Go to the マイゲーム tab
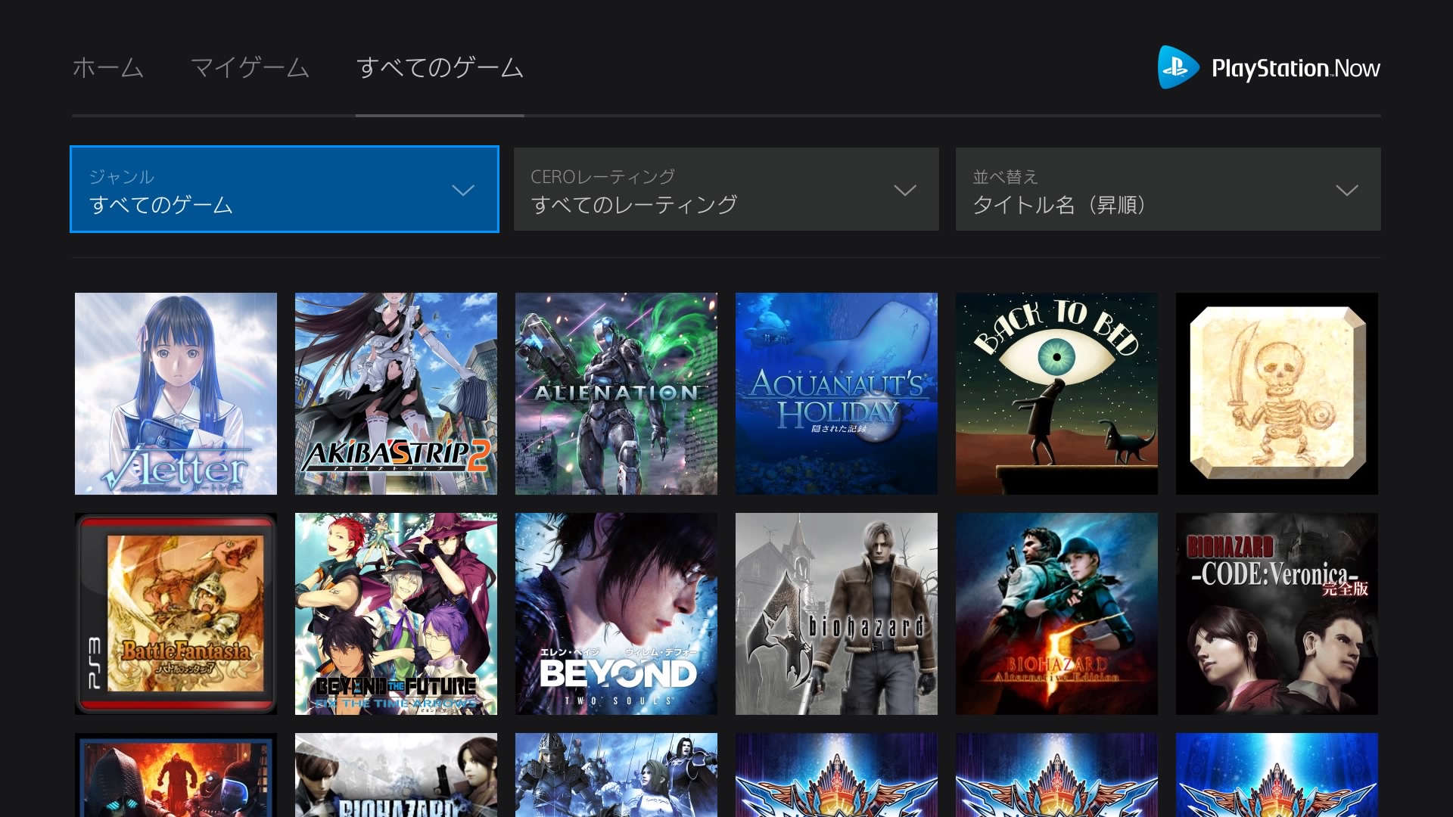Viewport: 1453px width, 817px height. [250, 68]
